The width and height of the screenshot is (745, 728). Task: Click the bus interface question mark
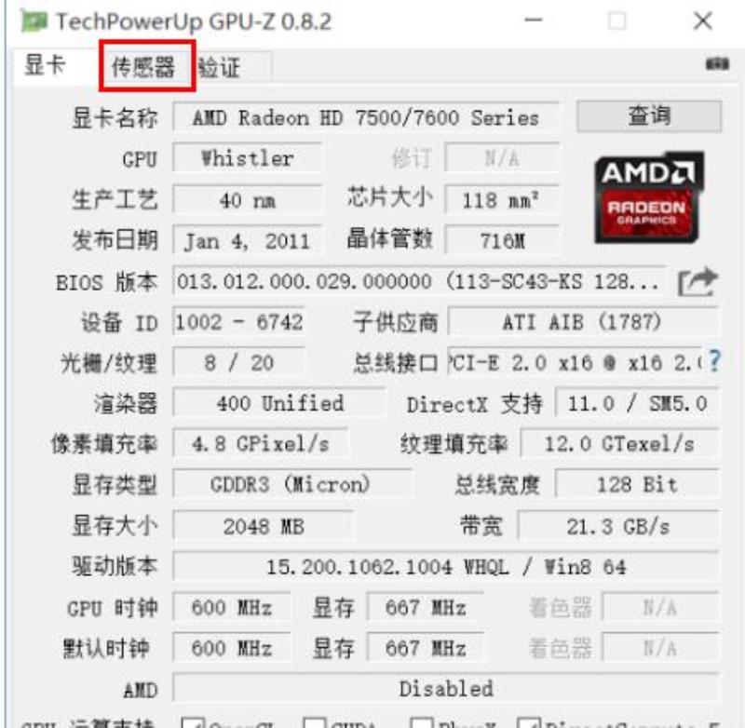pyautogui.click(x=714, y=362)
